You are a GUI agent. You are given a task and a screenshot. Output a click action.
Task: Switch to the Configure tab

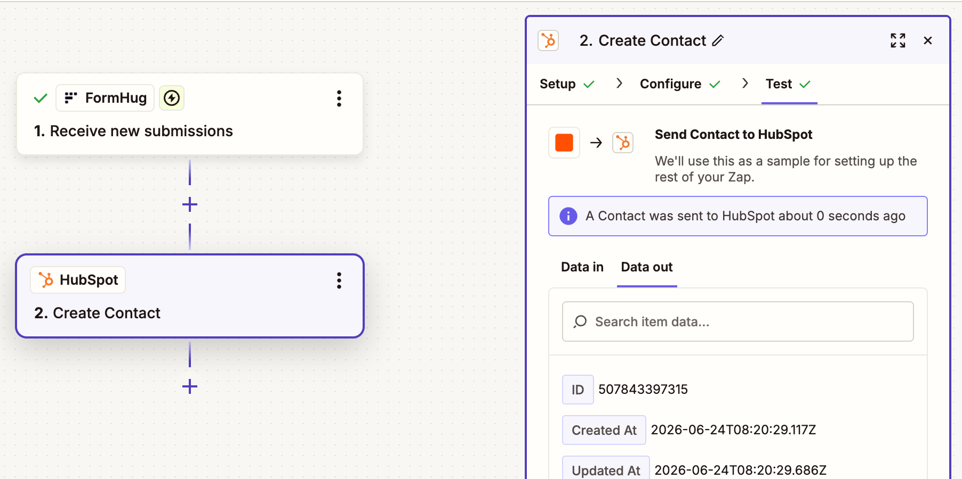pos(680,84)
